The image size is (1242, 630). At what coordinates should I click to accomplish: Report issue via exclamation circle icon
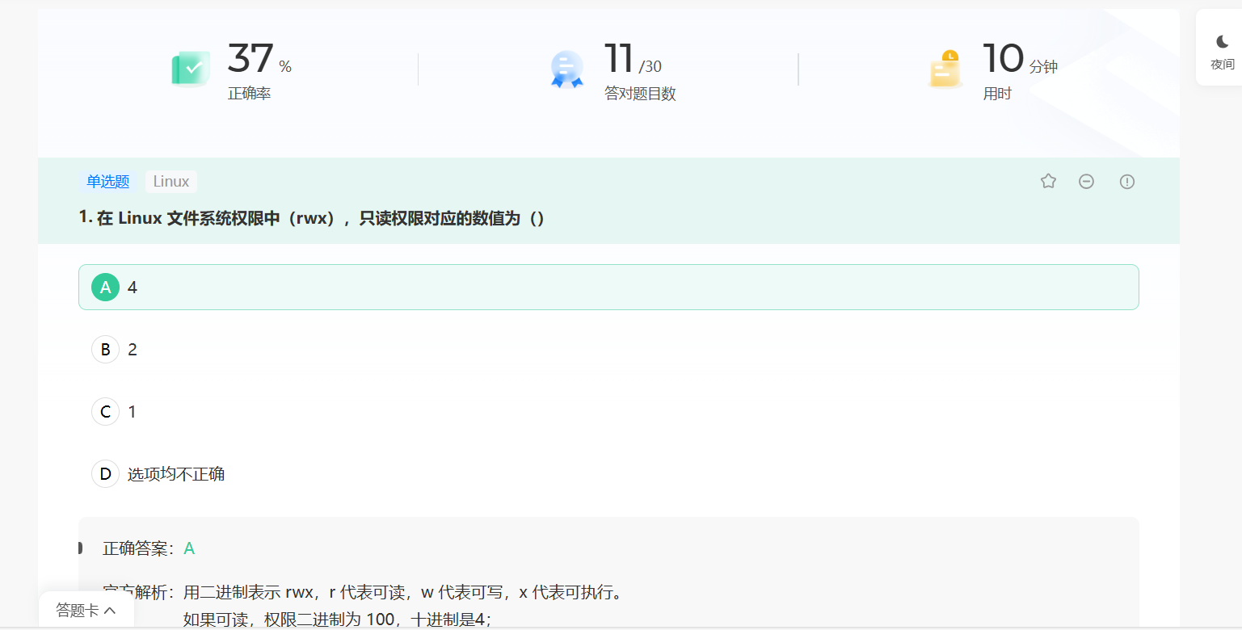(x=1127, y=182)
